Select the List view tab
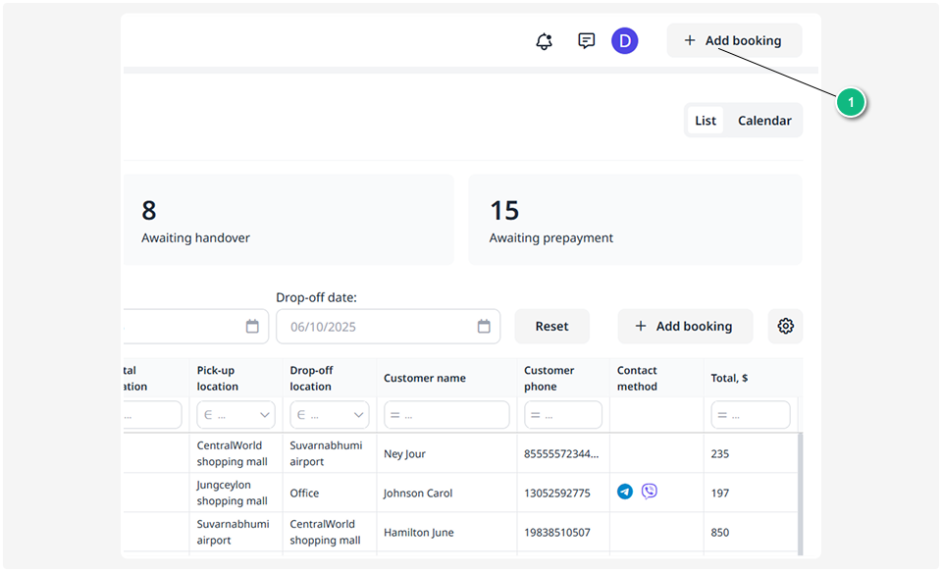The width and height of the screenshot is (942, 572). (706, 120)
